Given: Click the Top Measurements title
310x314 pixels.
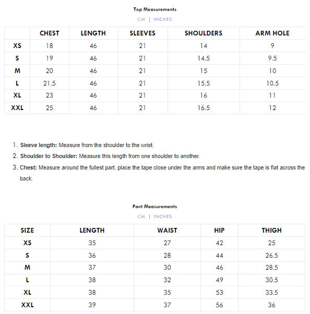Looking at the screenshot, I should (155, 9).
